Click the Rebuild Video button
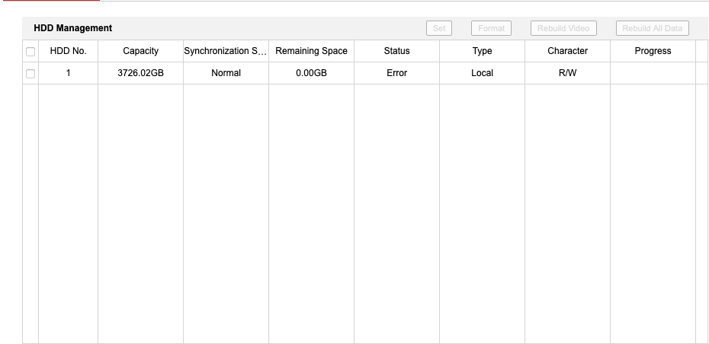Screen dimensions: 709x344 click(x=563, y=28)
